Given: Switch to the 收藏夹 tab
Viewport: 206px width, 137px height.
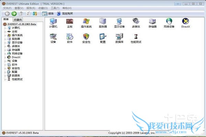Looking at the screenshot, I should click(18, 20).
